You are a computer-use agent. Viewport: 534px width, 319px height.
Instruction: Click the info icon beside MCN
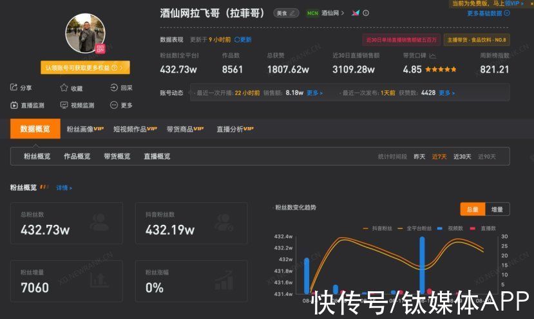tap(366, 13)
